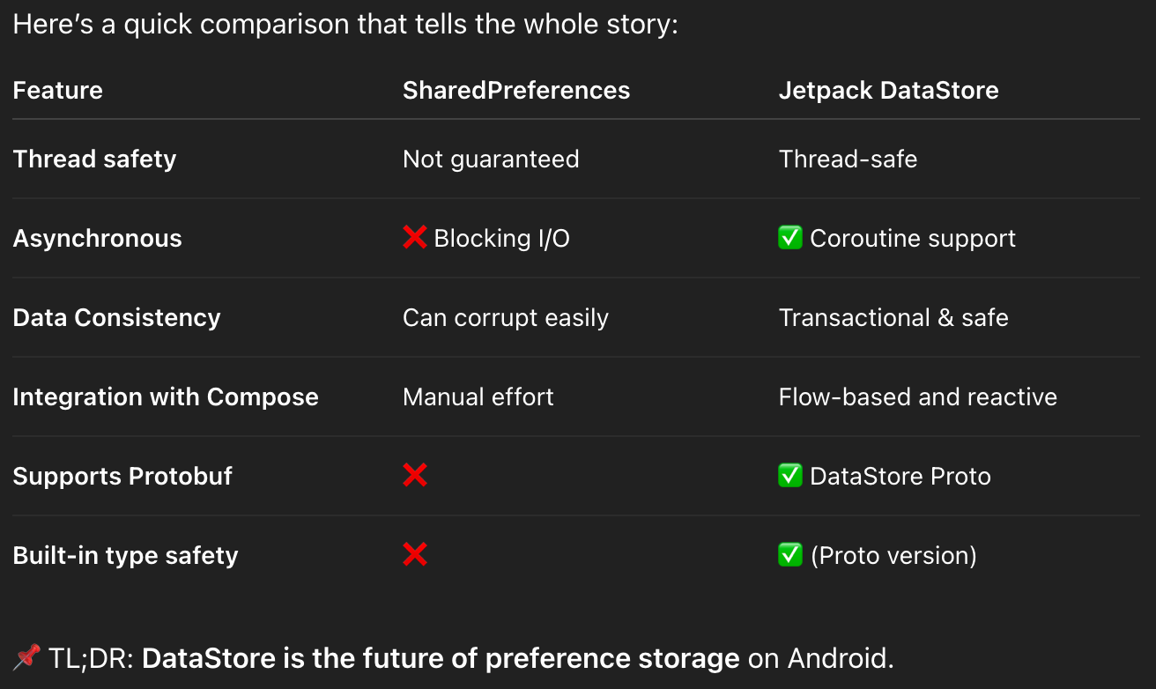Screen dimensions: 1156x689
Task: Click the green checkmark beside (Proto version)
Action: click(x=790, y=555)
